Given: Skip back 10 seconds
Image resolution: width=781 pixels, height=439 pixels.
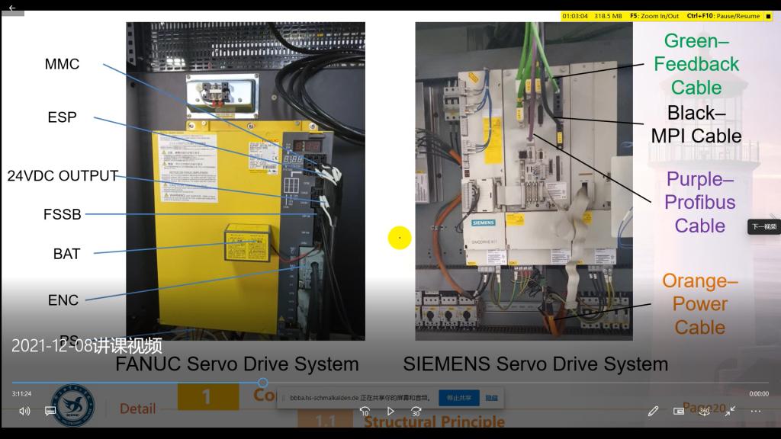Looking at the screenshot, I should coord(365,411).
